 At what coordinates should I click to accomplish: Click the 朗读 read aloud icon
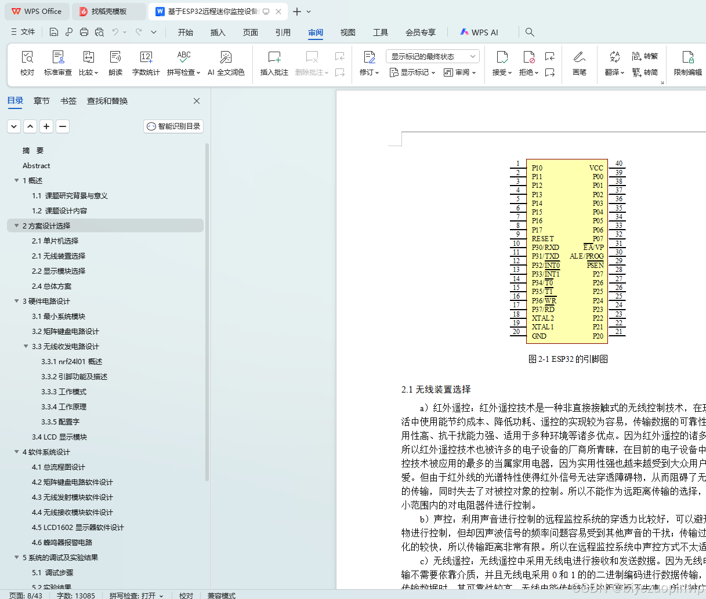coord(115,57)
